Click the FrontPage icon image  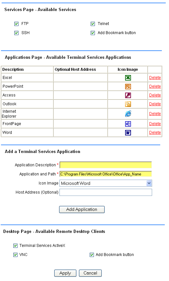point(128,124)
